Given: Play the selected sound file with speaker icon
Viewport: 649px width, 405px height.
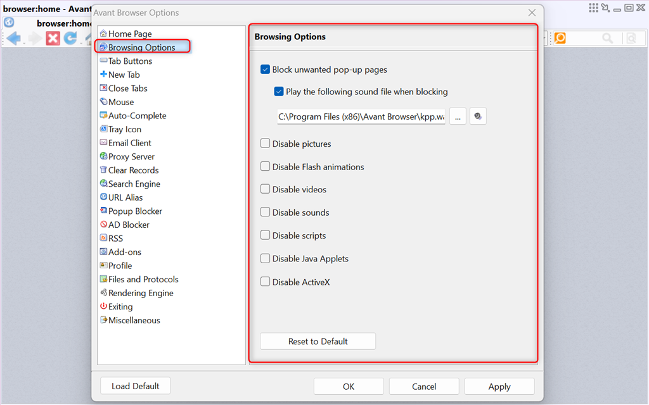Looking at the screenshot, I should pos(478,116).
